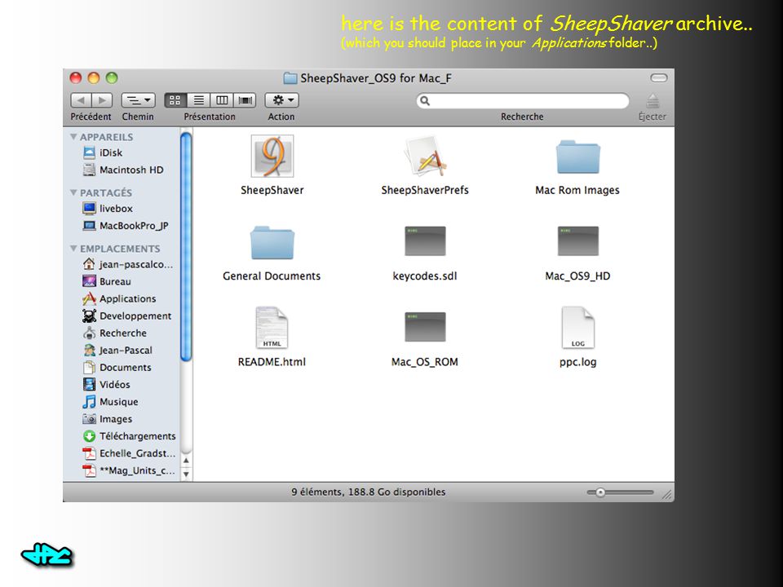Click the folder proxy icon in the title bar
Image resolution: width=783 pixels, height=587 pixels.
290,78
